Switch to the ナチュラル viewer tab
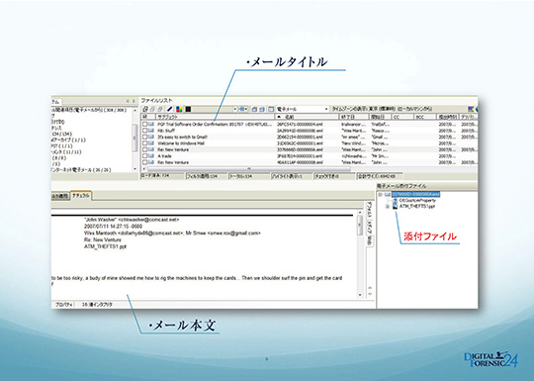Viewport: 534px width, 381px height. 81,196
